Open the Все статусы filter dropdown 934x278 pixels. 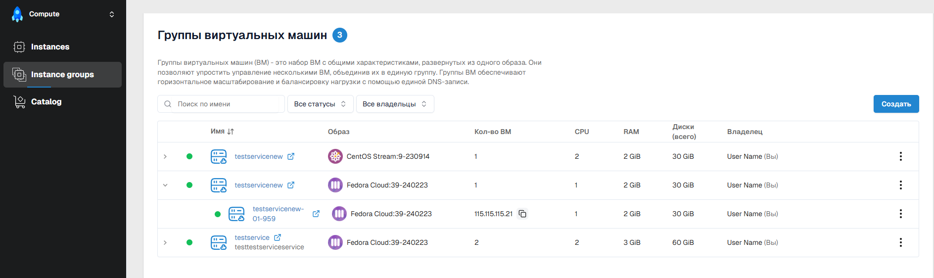tap(320, 104)
